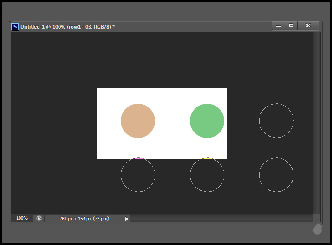Click the status bar preview icon beside zoom
332x245 pixels.
pyautogui.click(x=39, y=218)
